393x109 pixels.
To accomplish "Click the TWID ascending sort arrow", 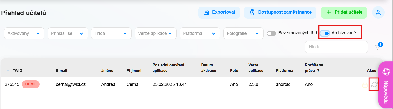I will [8, 71].
